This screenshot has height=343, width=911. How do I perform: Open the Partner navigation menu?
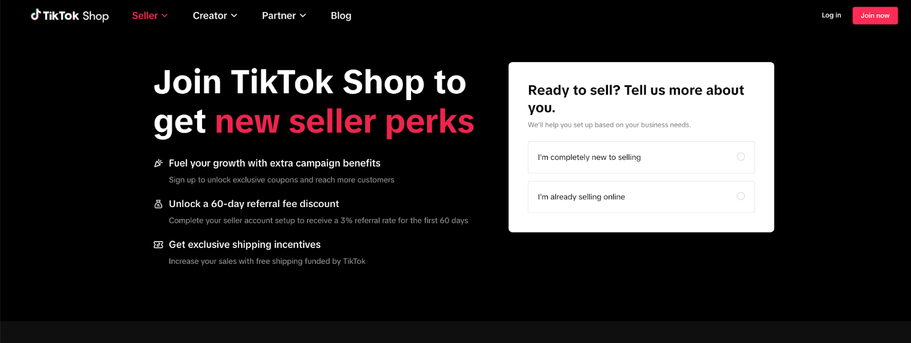pyautogui.click(x=284, y=16)
